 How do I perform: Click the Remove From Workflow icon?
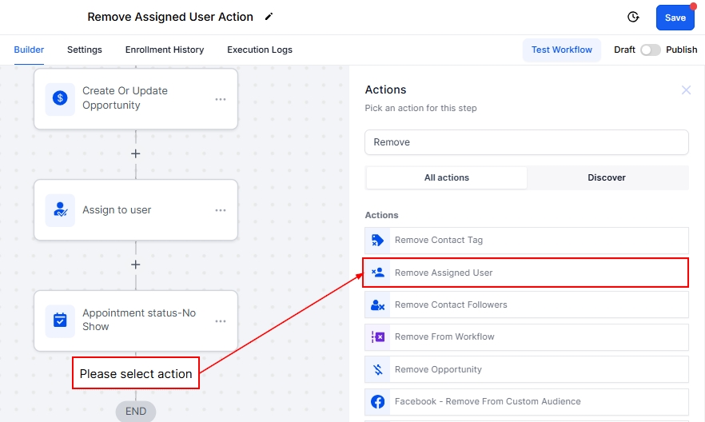[x=378, y=336]
